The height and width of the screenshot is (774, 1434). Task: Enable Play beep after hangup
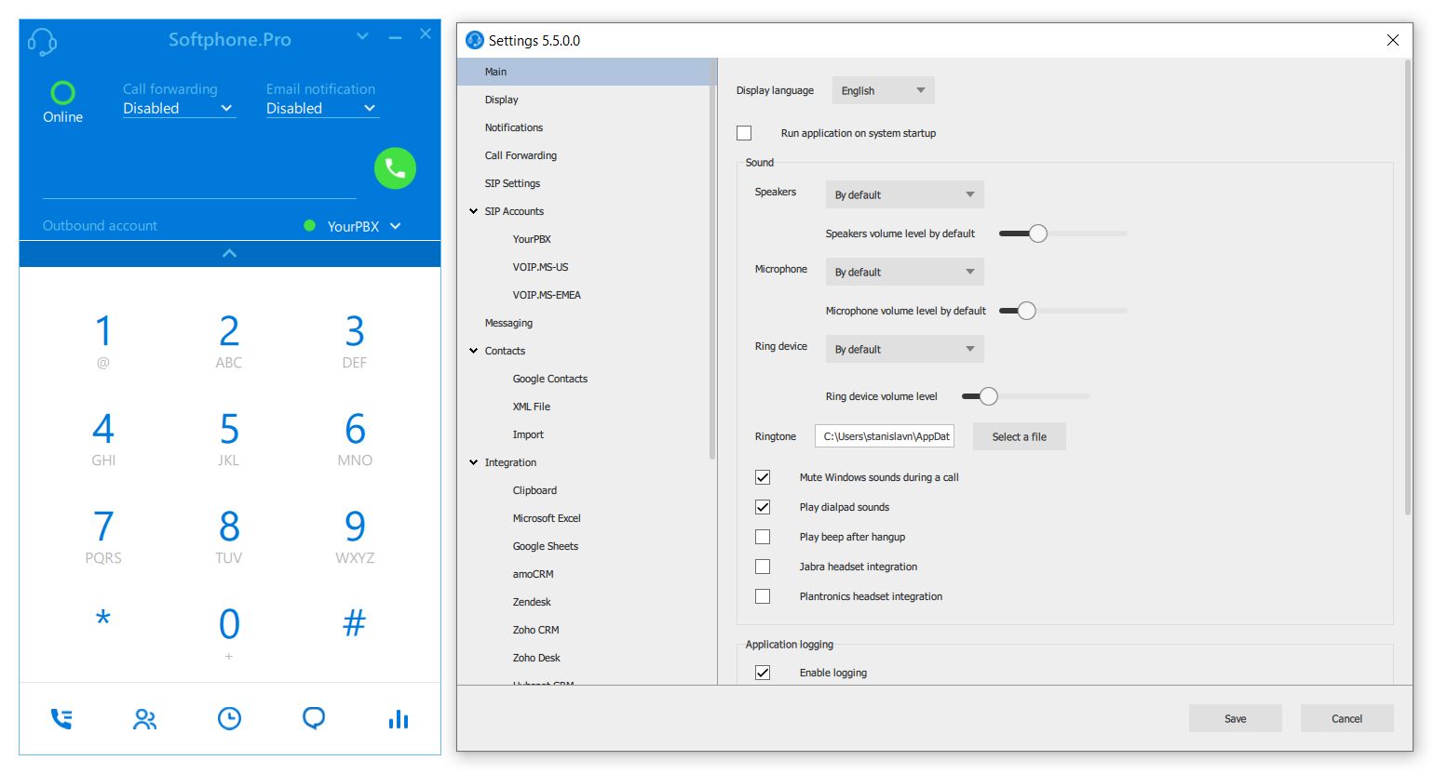click(x=763, y=537)
